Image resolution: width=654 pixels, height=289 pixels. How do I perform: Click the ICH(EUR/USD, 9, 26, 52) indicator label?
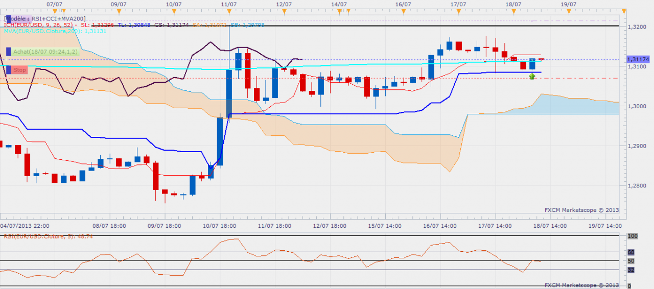point(39,25)
